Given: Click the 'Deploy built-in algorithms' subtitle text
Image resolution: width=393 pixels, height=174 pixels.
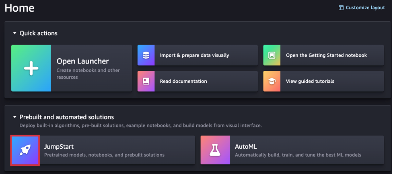Looking at the screenshot, I should [x=141, y=125].
